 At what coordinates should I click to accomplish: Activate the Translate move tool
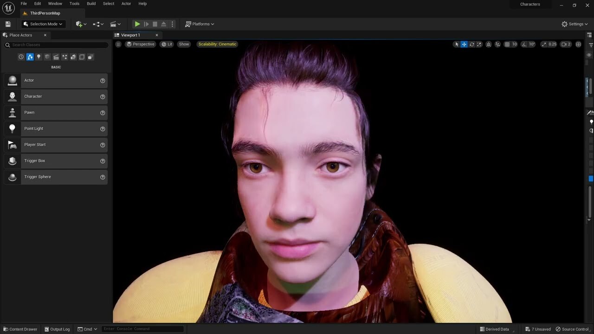[464, 45]
